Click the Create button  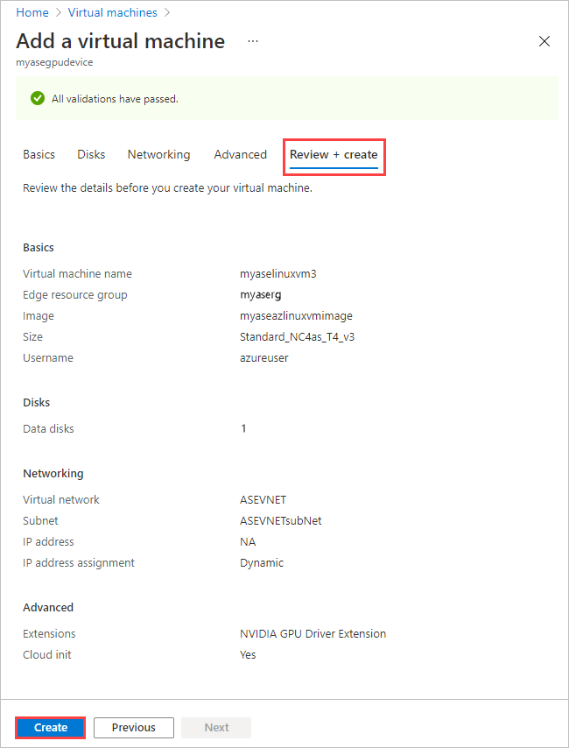[50, 727]
